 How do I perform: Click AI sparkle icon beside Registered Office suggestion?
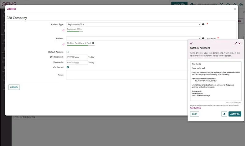64,30
